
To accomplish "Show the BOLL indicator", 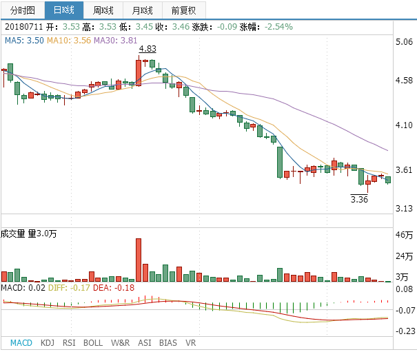I will click(93, 342).
